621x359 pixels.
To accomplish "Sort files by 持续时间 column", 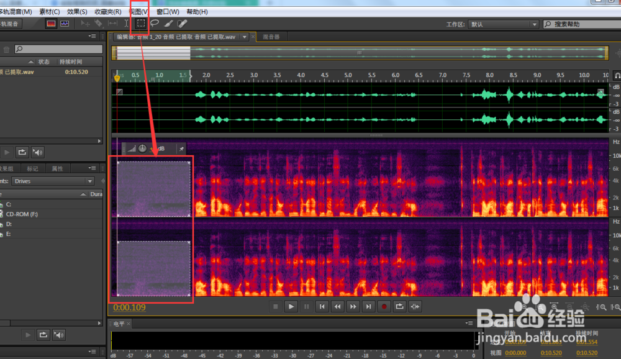I will (x=71, y=62).
